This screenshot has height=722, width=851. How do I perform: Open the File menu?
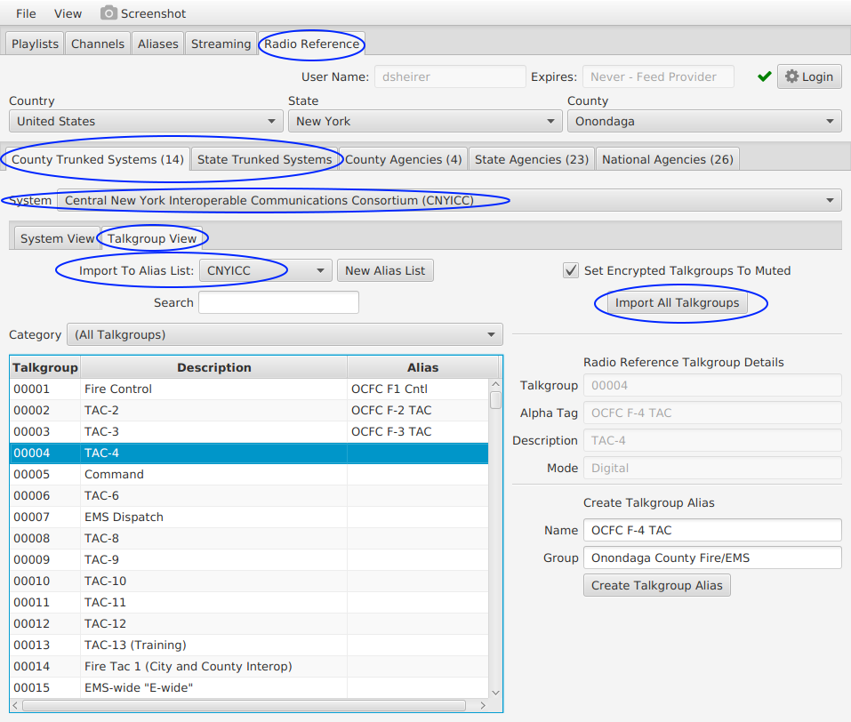pyautogui.click(x=26, y=13)
